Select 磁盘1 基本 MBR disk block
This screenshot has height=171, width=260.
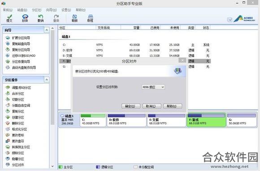coord(69,120)
